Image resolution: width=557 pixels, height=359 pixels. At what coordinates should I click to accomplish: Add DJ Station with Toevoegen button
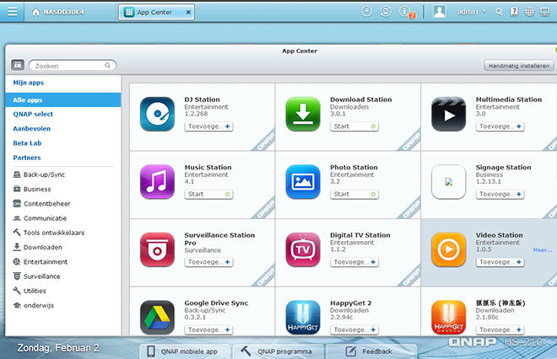tap(208, 126)
